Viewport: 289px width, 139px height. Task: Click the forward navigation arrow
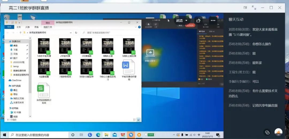pyautogui.click(x=13, y=33)
